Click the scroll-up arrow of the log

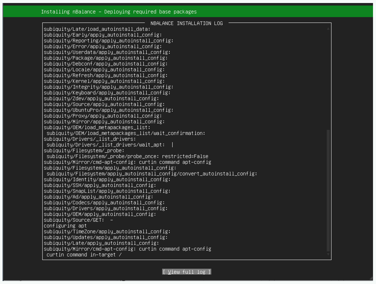[328, 29]
